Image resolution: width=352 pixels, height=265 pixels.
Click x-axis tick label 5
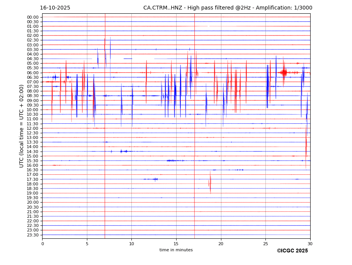(87, 244)
